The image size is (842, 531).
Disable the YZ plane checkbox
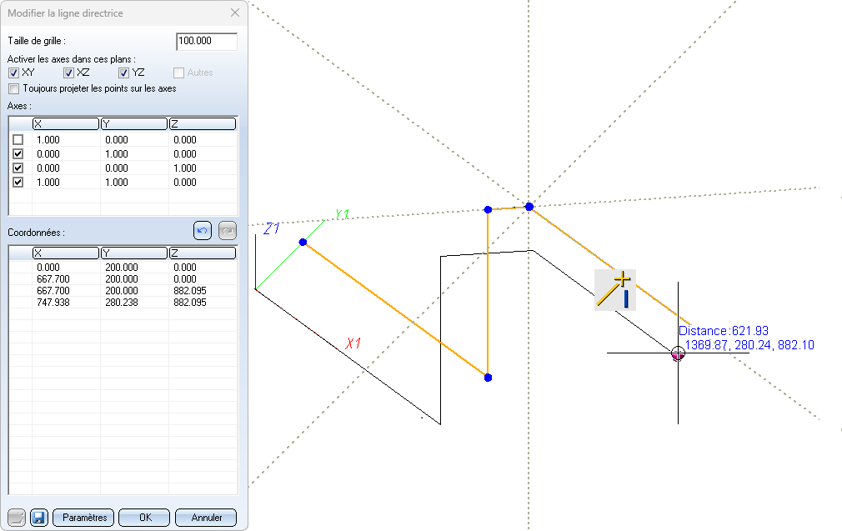tap(124, 73)
